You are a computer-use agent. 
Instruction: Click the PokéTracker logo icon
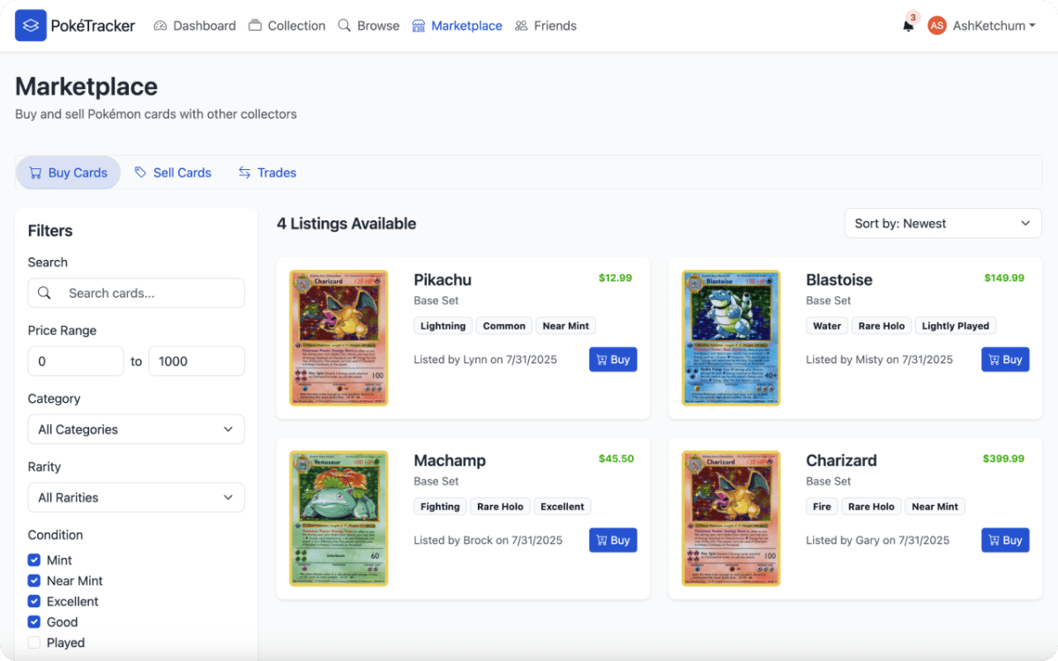[x=31, y=26]
